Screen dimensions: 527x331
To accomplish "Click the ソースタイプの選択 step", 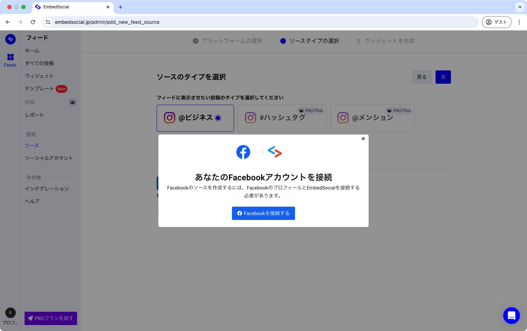I will 310,41.
